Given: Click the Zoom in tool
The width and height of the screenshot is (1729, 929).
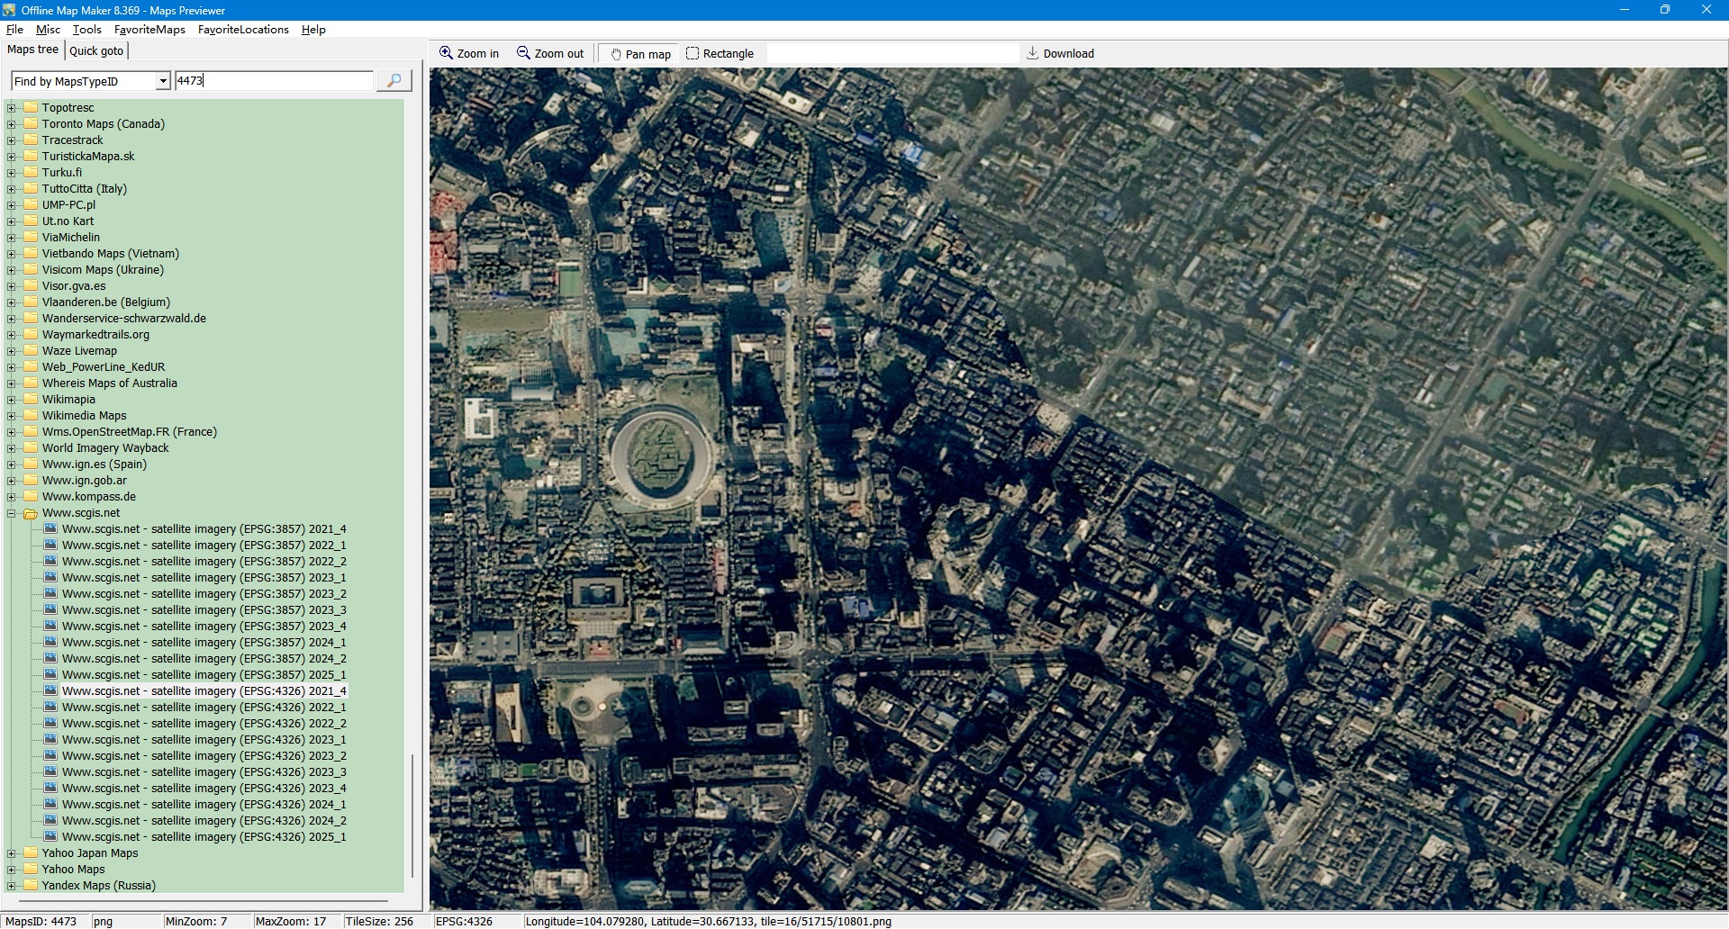Looking at the screenshot, I should [468, 54].
